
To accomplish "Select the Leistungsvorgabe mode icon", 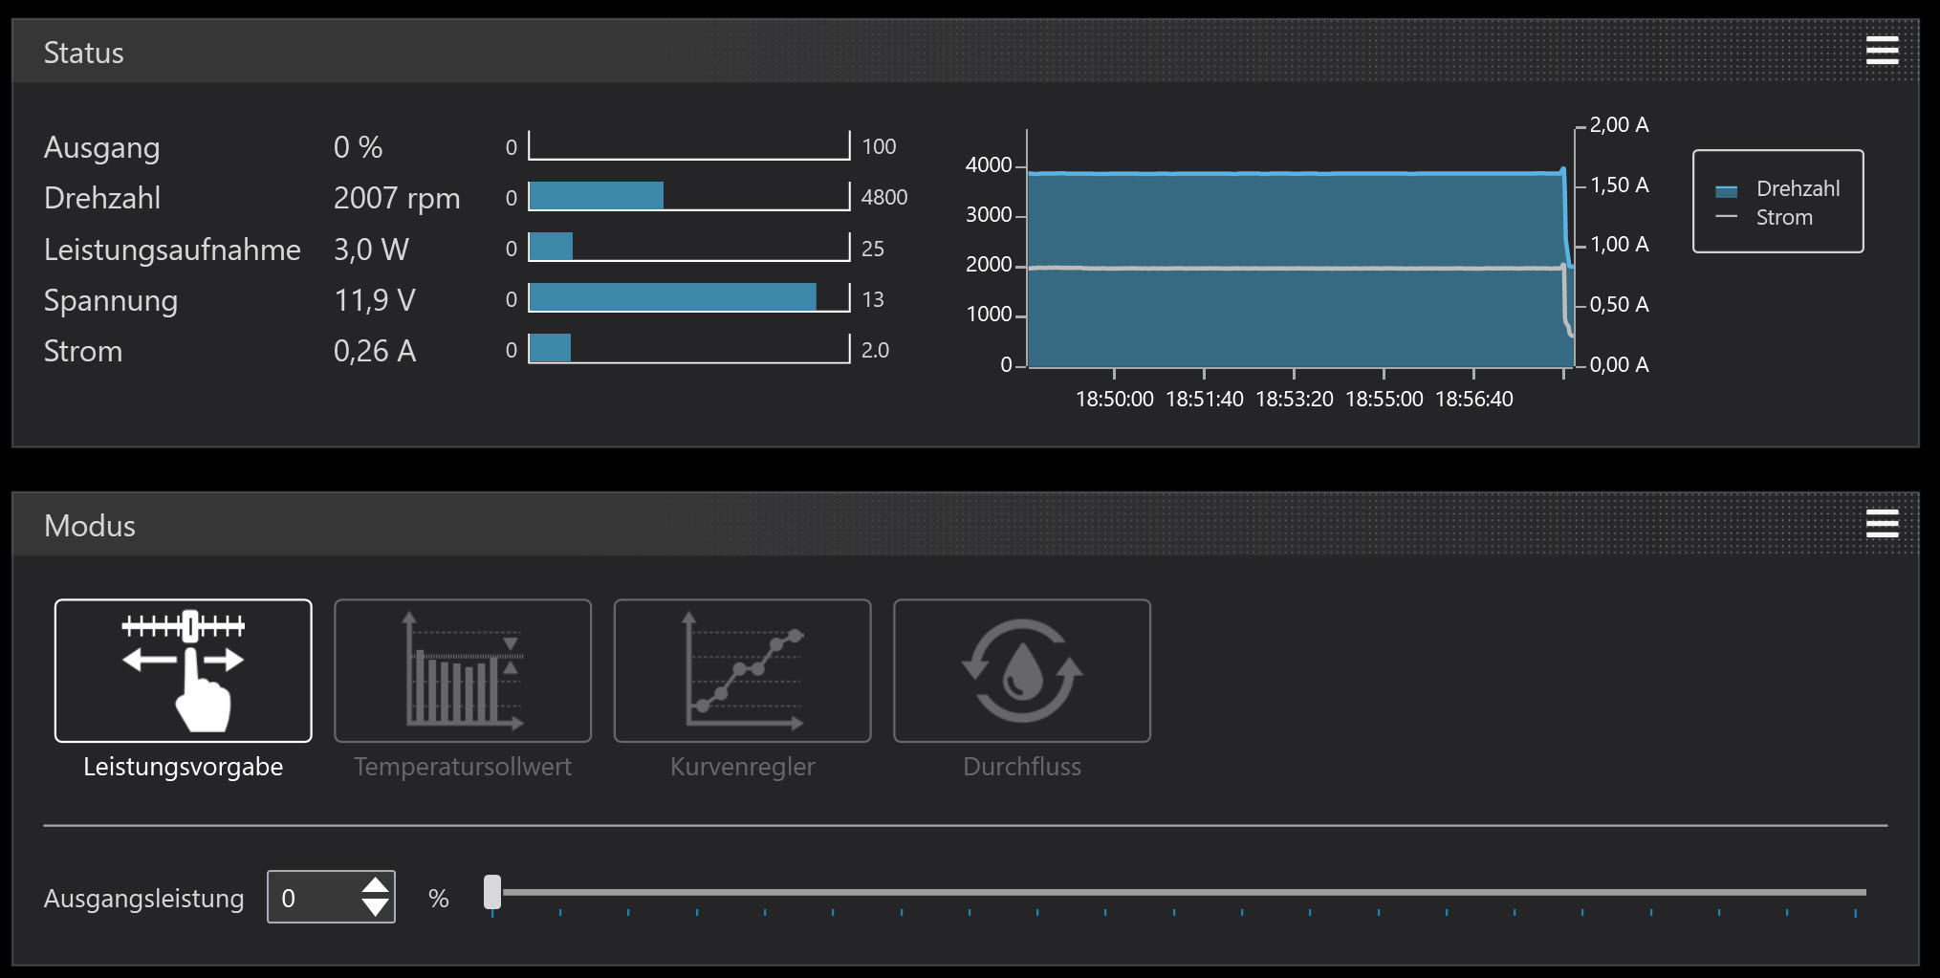I will 184,670.
